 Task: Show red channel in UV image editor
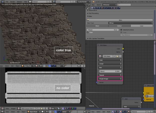[70, 108]
